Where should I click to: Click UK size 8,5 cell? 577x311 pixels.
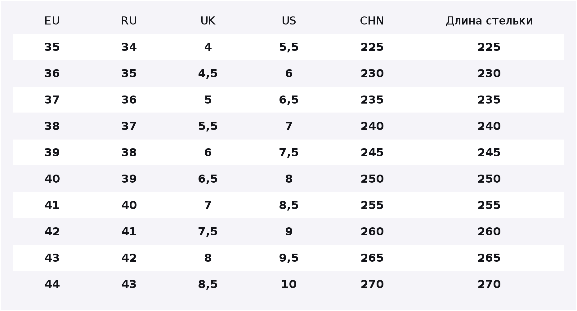click(x=208, y=284)
